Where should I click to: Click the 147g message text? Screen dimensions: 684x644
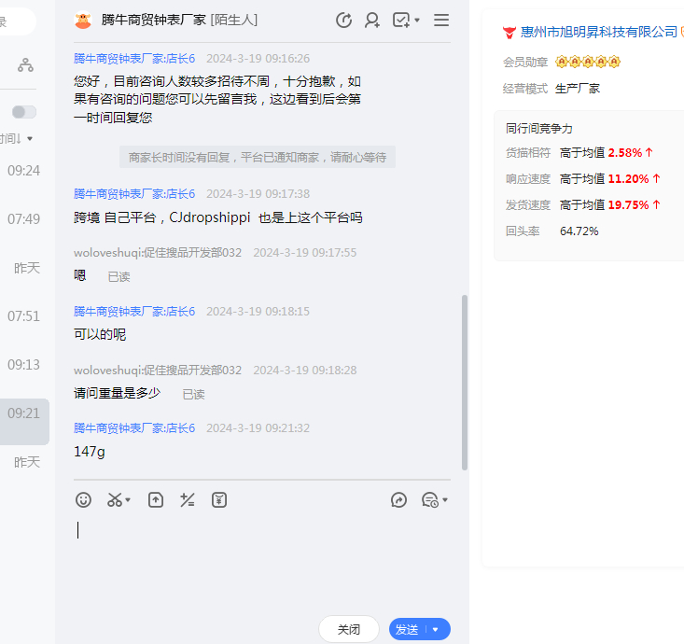[x=90, y=452]
